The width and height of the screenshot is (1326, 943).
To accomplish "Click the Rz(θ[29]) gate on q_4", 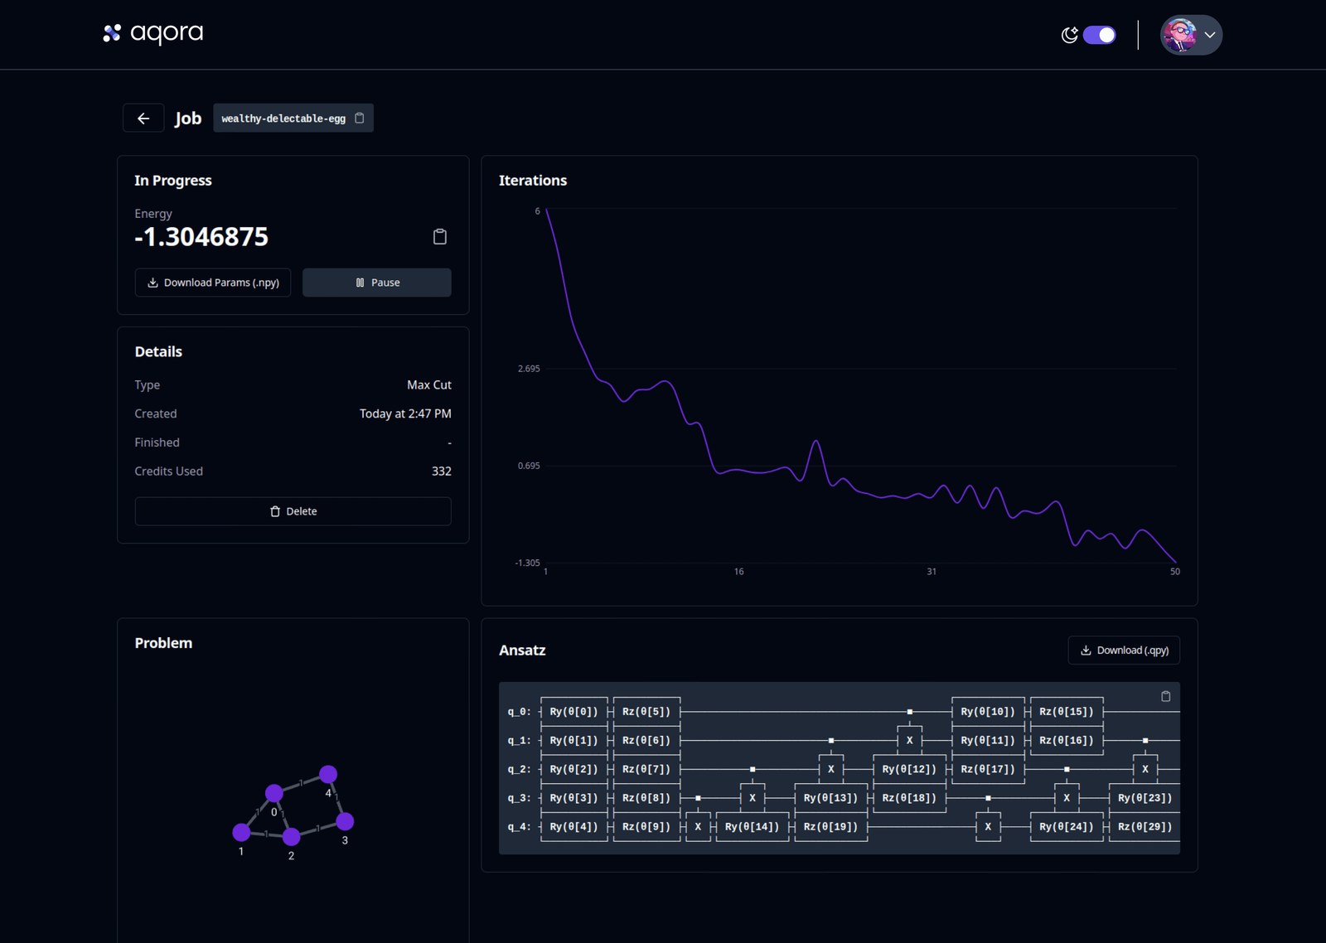I will [1145, 827].
